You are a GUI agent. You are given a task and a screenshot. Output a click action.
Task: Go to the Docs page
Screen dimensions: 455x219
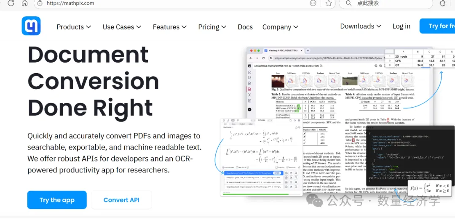click(x=245, y=27)
